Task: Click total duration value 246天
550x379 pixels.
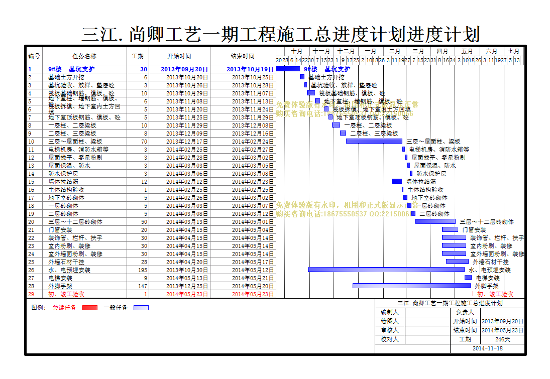Action: (x=503, y=339)
